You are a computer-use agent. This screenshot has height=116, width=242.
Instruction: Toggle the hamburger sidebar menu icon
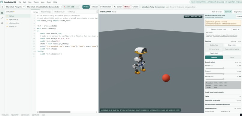tap(2, 7)
